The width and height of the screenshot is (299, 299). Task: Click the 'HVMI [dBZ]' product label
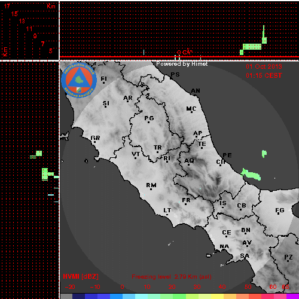click(81, 276)
